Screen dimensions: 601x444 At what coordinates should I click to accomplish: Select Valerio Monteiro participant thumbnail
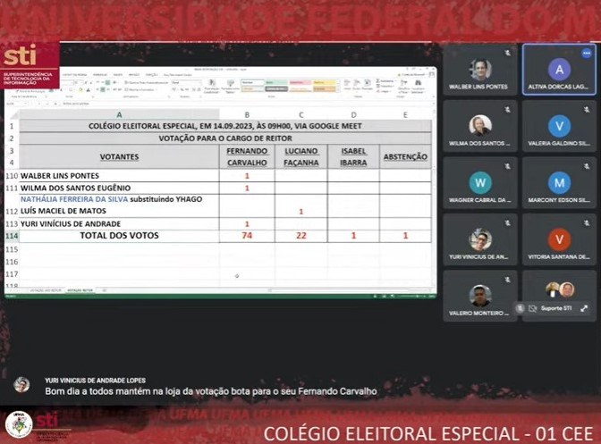(x=480, y=296)
